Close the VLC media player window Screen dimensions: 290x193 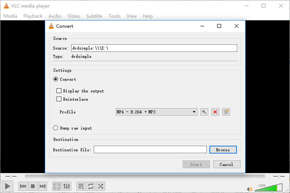(x=281, y=6)
